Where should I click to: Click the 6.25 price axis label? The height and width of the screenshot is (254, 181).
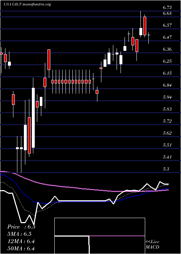pyautogui.click(x=167, y=61)
